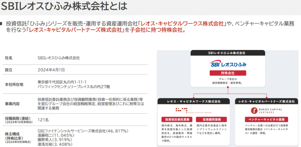The width and height of the screenshot is (301, 147).
Task: Click the description starting 国内企業年金基金
Action: click(x=212, y=129)
